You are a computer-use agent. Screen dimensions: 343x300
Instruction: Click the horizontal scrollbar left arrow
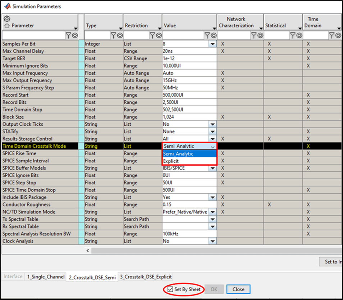[88, 250]
